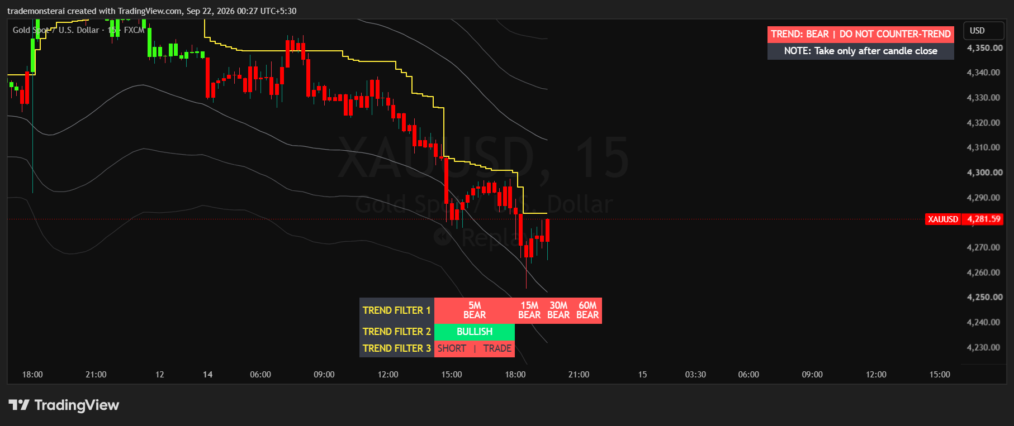Click the "Take only after candle close" note
The width and height of the screenshot is (1014, 426).
click(x=861, y=51)
